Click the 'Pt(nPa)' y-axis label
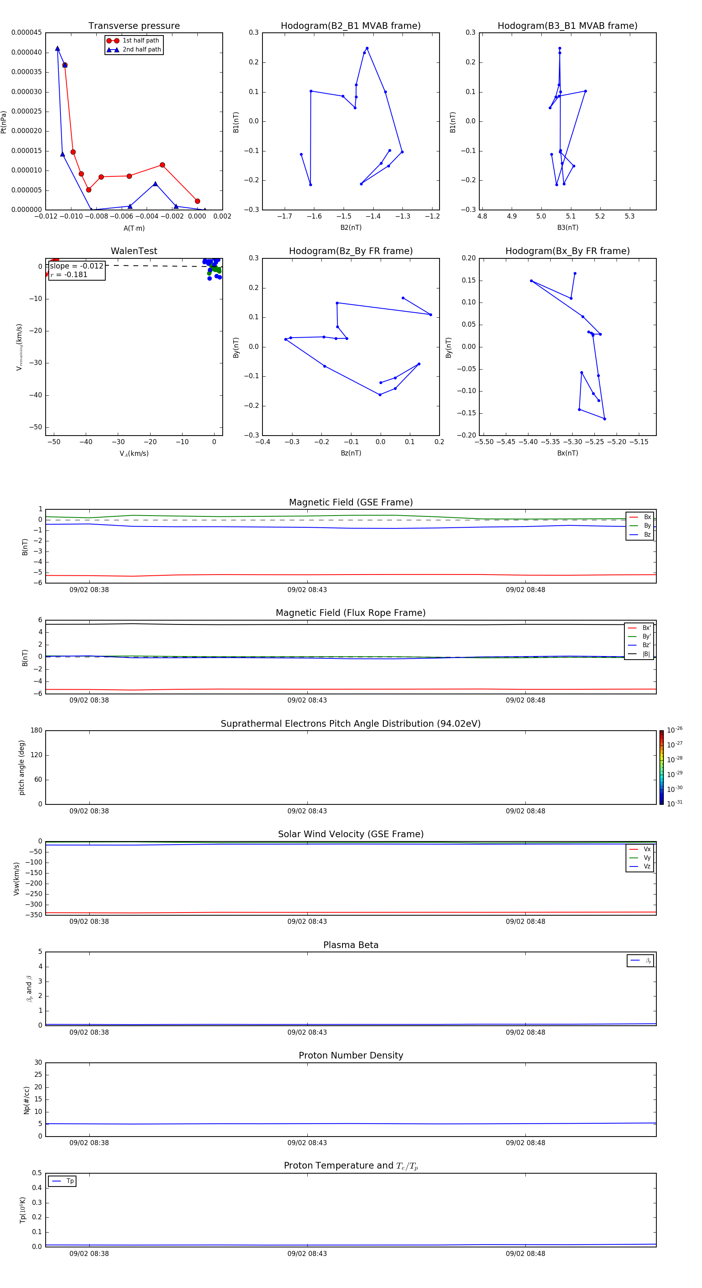Screen dimensions: 702x1288 coord(4,122)
